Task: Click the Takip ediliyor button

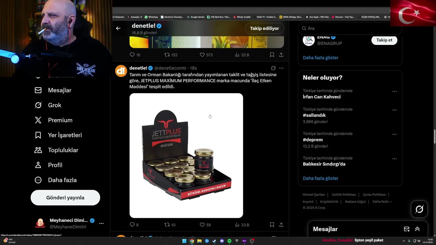Action: click(265, 28)
